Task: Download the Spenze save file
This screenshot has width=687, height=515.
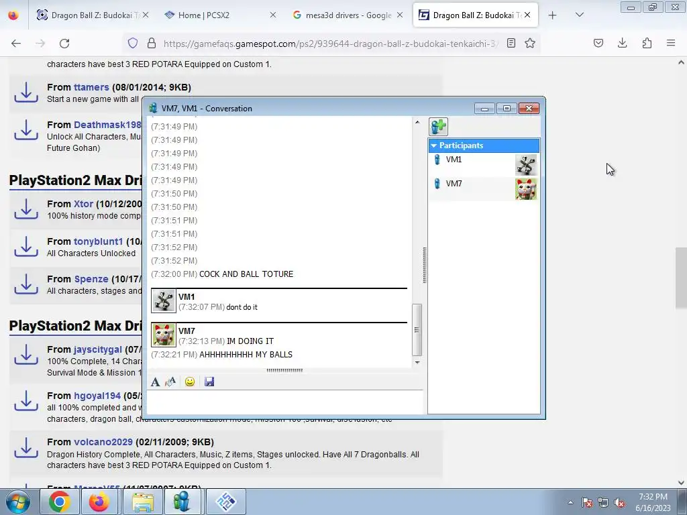Action: click(26, 284)
